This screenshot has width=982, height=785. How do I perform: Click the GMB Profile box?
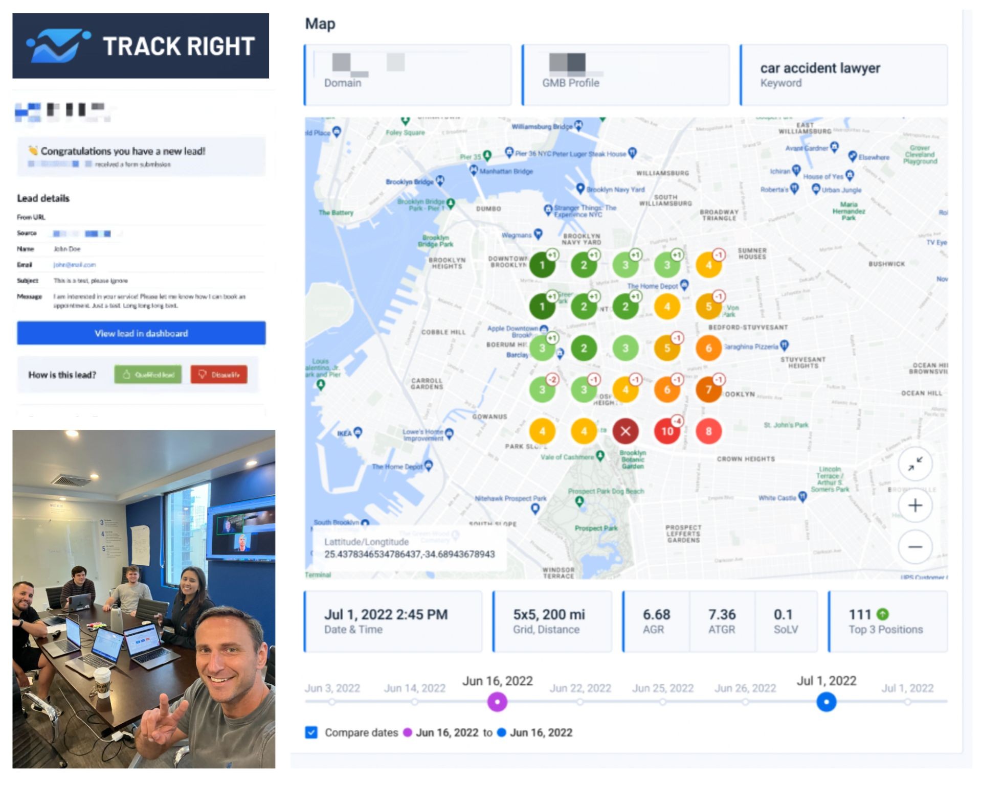click(x=626, y=75)
